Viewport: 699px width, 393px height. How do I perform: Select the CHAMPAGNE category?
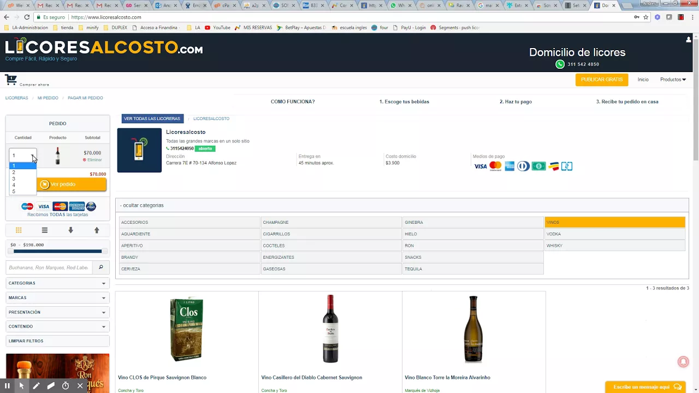331,222
